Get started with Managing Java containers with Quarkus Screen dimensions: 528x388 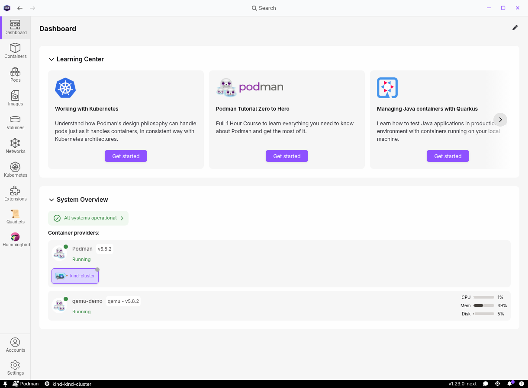[448, 156]
